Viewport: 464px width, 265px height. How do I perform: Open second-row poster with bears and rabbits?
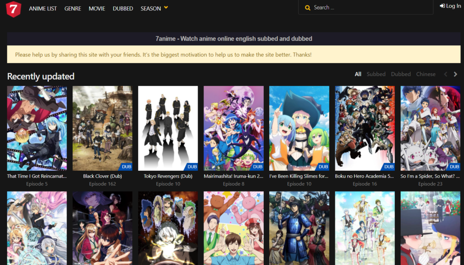pyautogui.click(x=233, y=228)
